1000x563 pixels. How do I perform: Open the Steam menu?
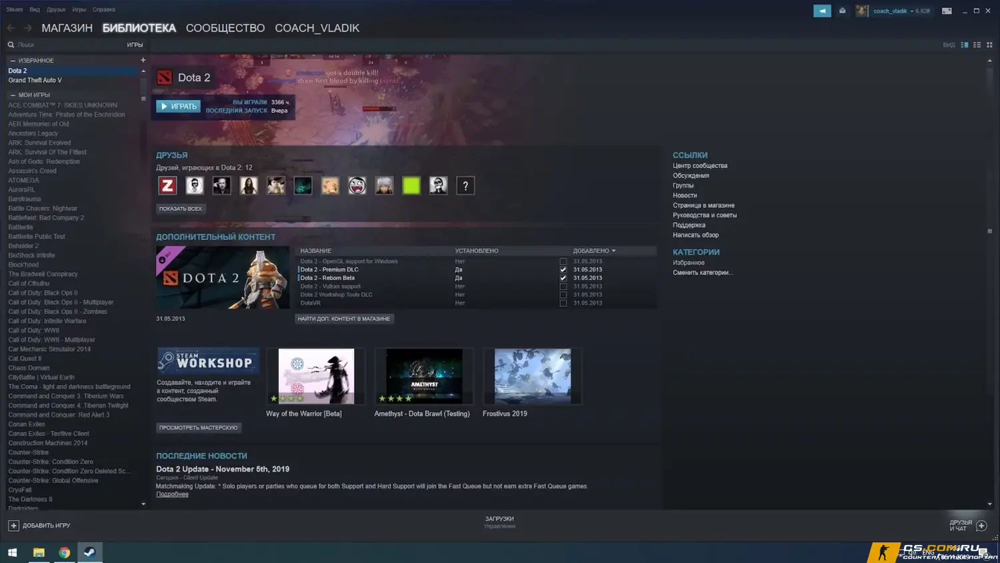pos(14,10)
